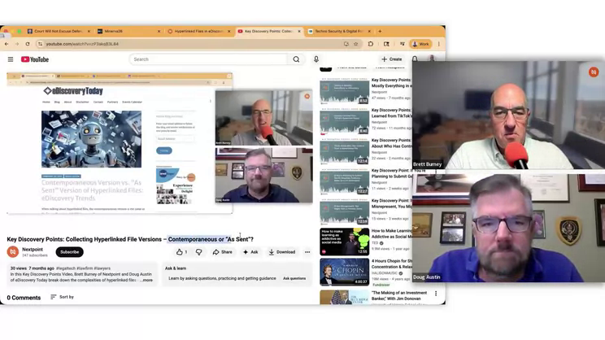Click the Share button under the video
This screenshot has width=605, height=340.
[x=222, y=252]
